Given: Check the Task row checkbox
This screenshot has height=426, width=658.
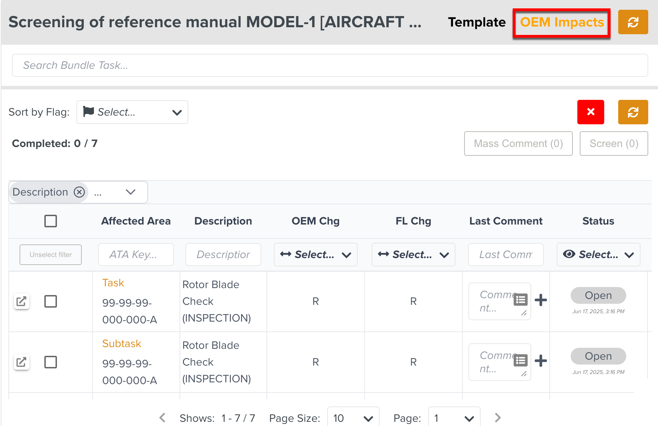Looking at the screenshot, I should (x=51, y=301).
